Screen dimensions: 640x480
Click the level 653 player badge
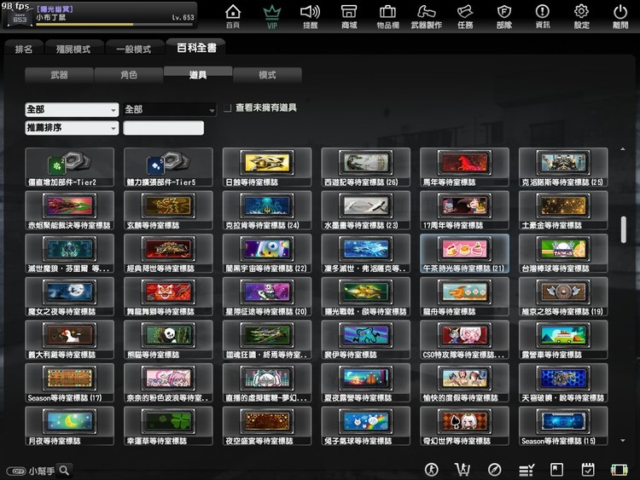19,19
